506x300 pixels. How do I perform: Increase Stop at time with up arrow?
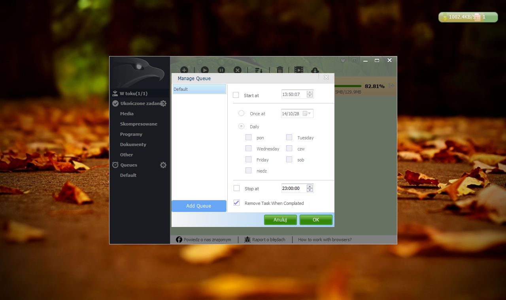click(x=310, y=186)
